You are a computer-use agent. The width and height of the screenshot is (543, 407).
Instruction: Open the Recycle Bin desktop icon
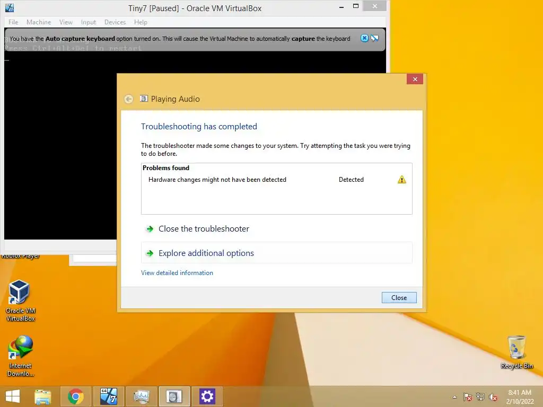516,352
